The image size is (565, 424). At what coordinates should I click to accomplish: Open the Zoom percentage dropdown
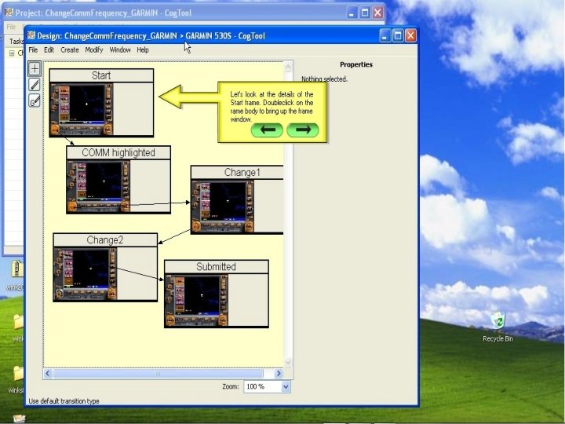(x=286, y=386)
